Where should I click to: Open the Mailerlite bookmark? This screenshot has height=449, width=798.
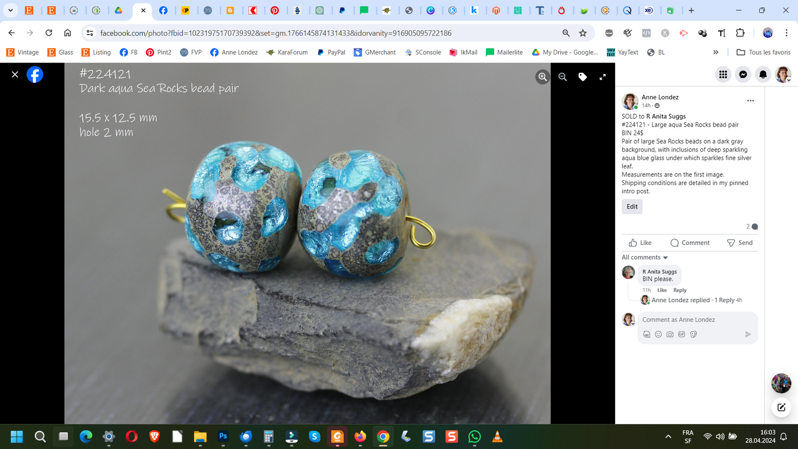pos(504,52)
